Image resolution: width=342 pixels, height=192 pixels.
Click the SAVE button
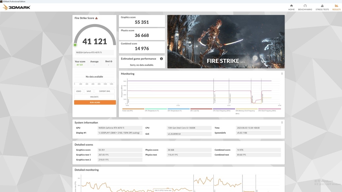[89, 91]
